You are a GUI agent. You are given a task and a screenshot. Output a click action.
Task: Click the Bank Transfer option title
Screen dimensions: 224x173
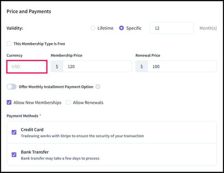click(x=35, y=152)
